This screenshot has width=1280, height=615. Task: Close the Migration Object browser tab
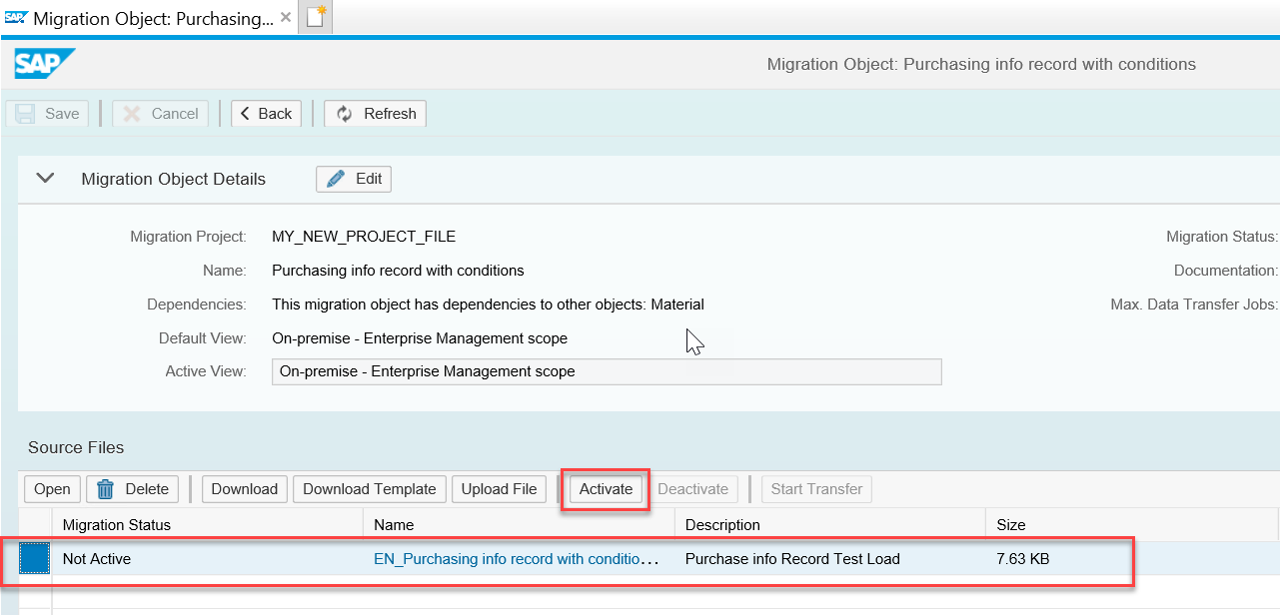pyautogui.click(x=287, y=18)
